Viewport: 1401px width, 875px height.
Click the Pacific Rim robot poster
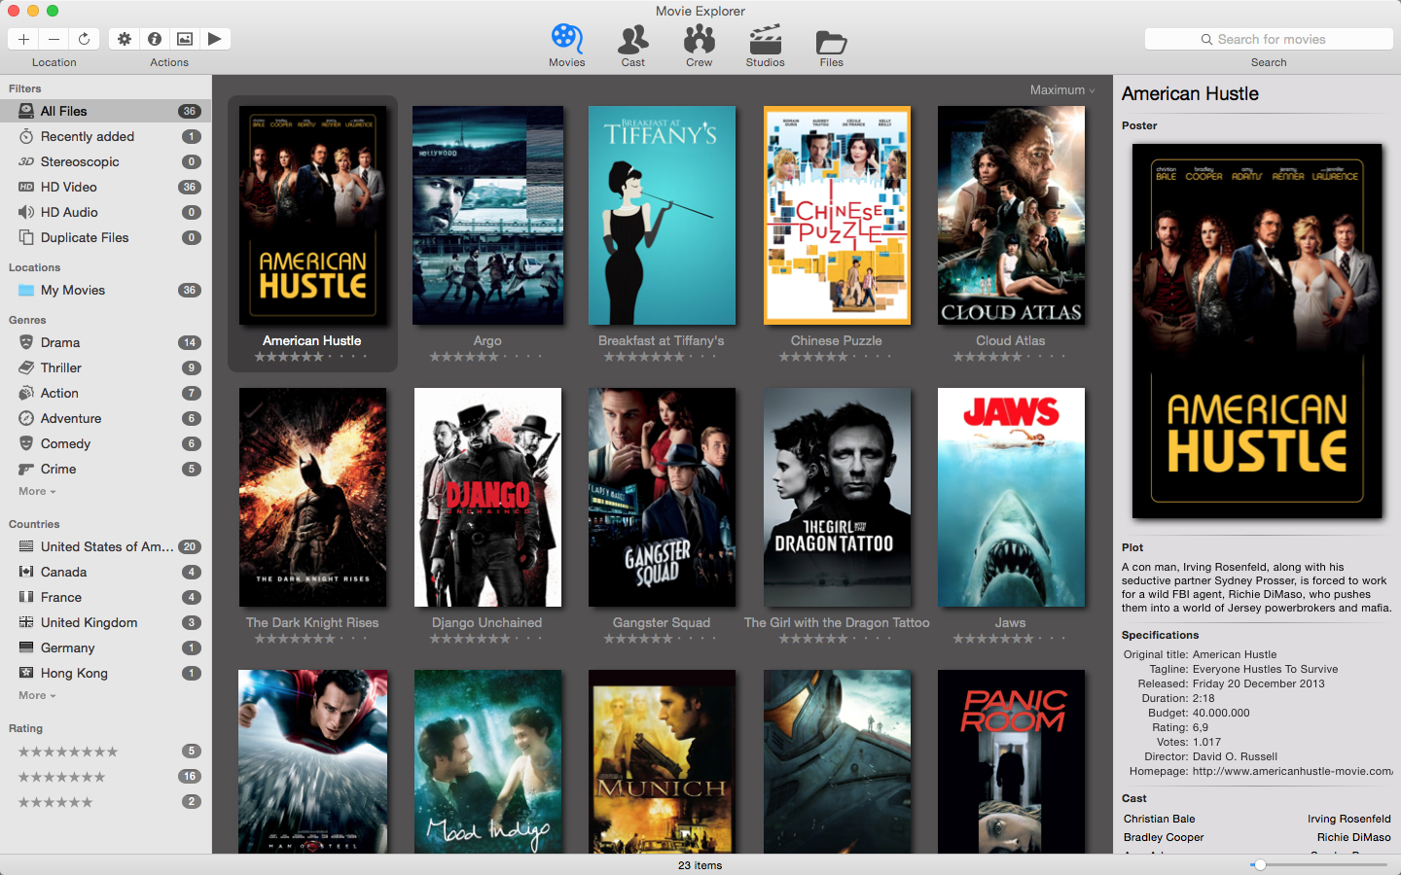[x=837, y=761]
